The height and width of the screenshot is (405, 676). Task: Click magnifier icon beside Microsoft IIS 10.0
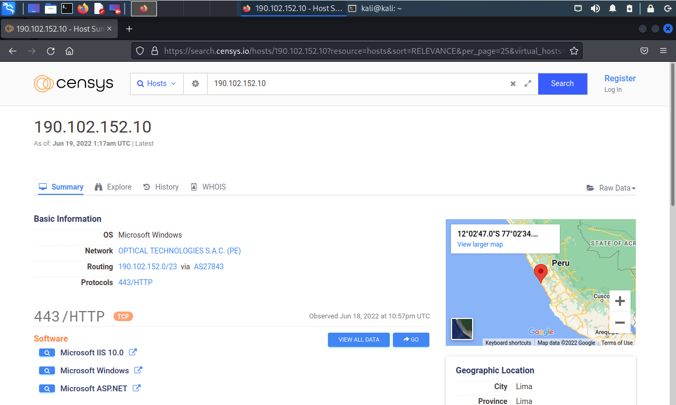47,353
